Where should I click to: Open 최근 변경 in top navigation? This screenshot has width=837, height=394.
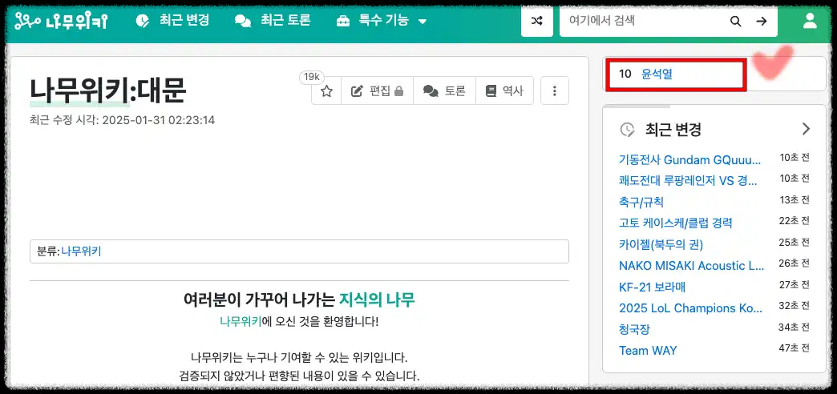(172, 21)
